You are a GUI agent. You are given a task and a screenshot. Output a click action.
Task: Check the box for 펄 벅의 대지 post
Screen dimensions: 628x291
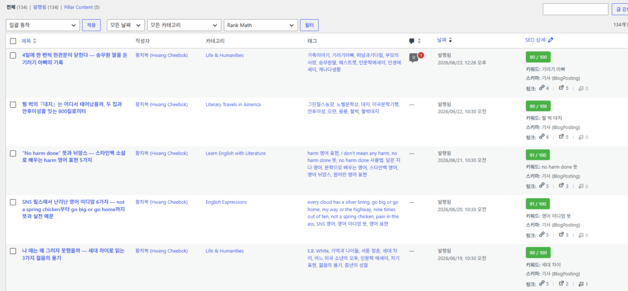click(13, 104)
